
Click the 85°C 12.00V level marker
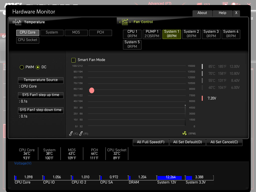pyautogui.click(x=202, y=66)
